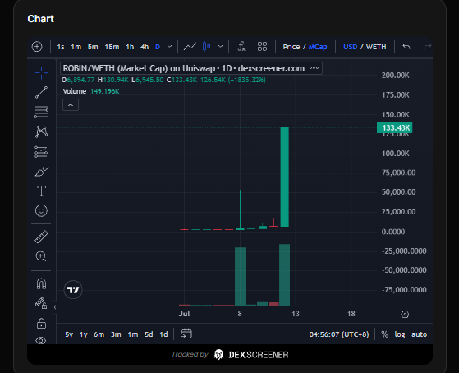The height and width of the screenshot is (373, 459).
Task: Toggle magnet mode
Action: point(41,283)
